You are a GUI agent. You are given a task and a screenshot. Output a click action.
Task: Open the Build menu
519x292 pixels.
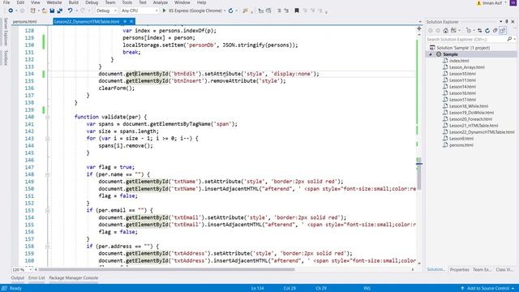(74, 2)
